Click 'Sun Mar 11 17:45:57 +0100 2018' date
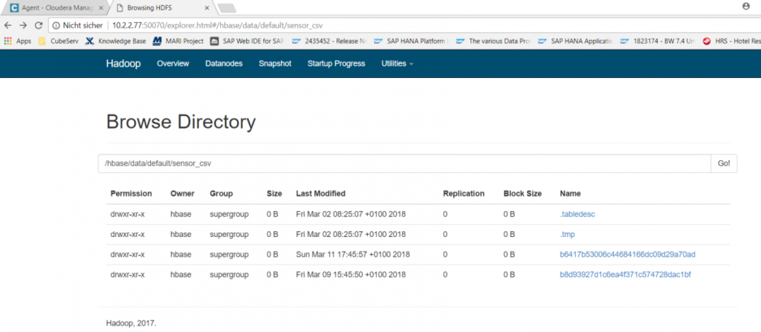Image resolution: width=761 pixels, height=332 pixels. coord(353,254)
